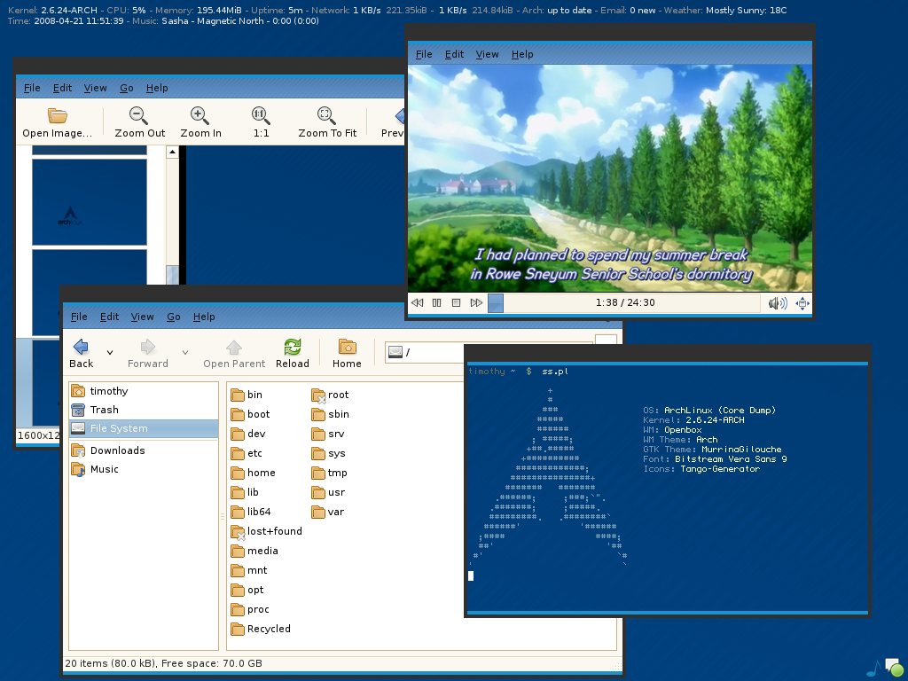This screenshot has width=908, height=681.
Task: Select the Arch Linux logo thumbnail
Action: coord(90,202)
